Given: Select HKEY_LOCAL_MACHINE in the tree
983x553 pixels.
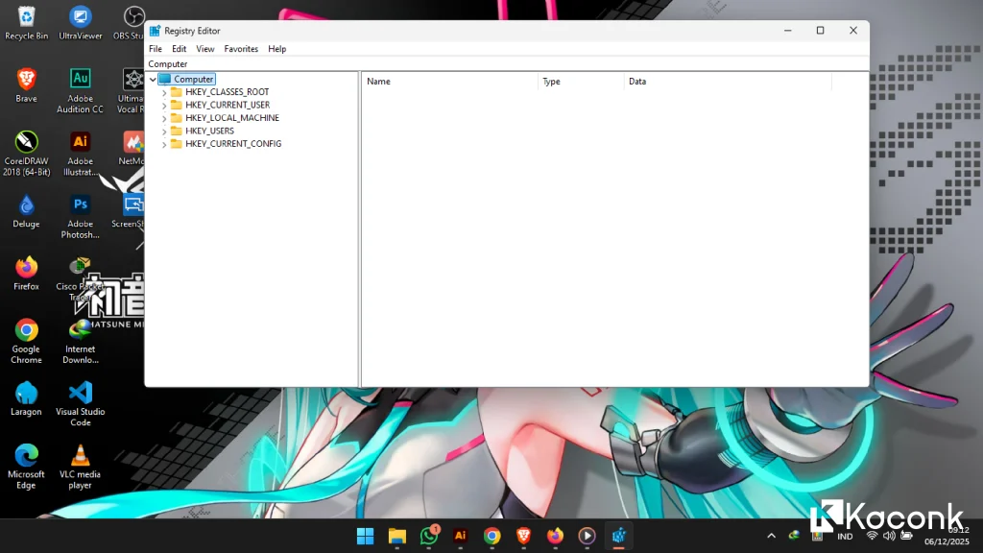Looking at the screenshot, I should tap(232, 118).
